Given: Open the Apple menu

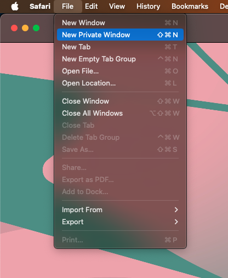Looking at the screenshot, I should [x=15, y=7].
